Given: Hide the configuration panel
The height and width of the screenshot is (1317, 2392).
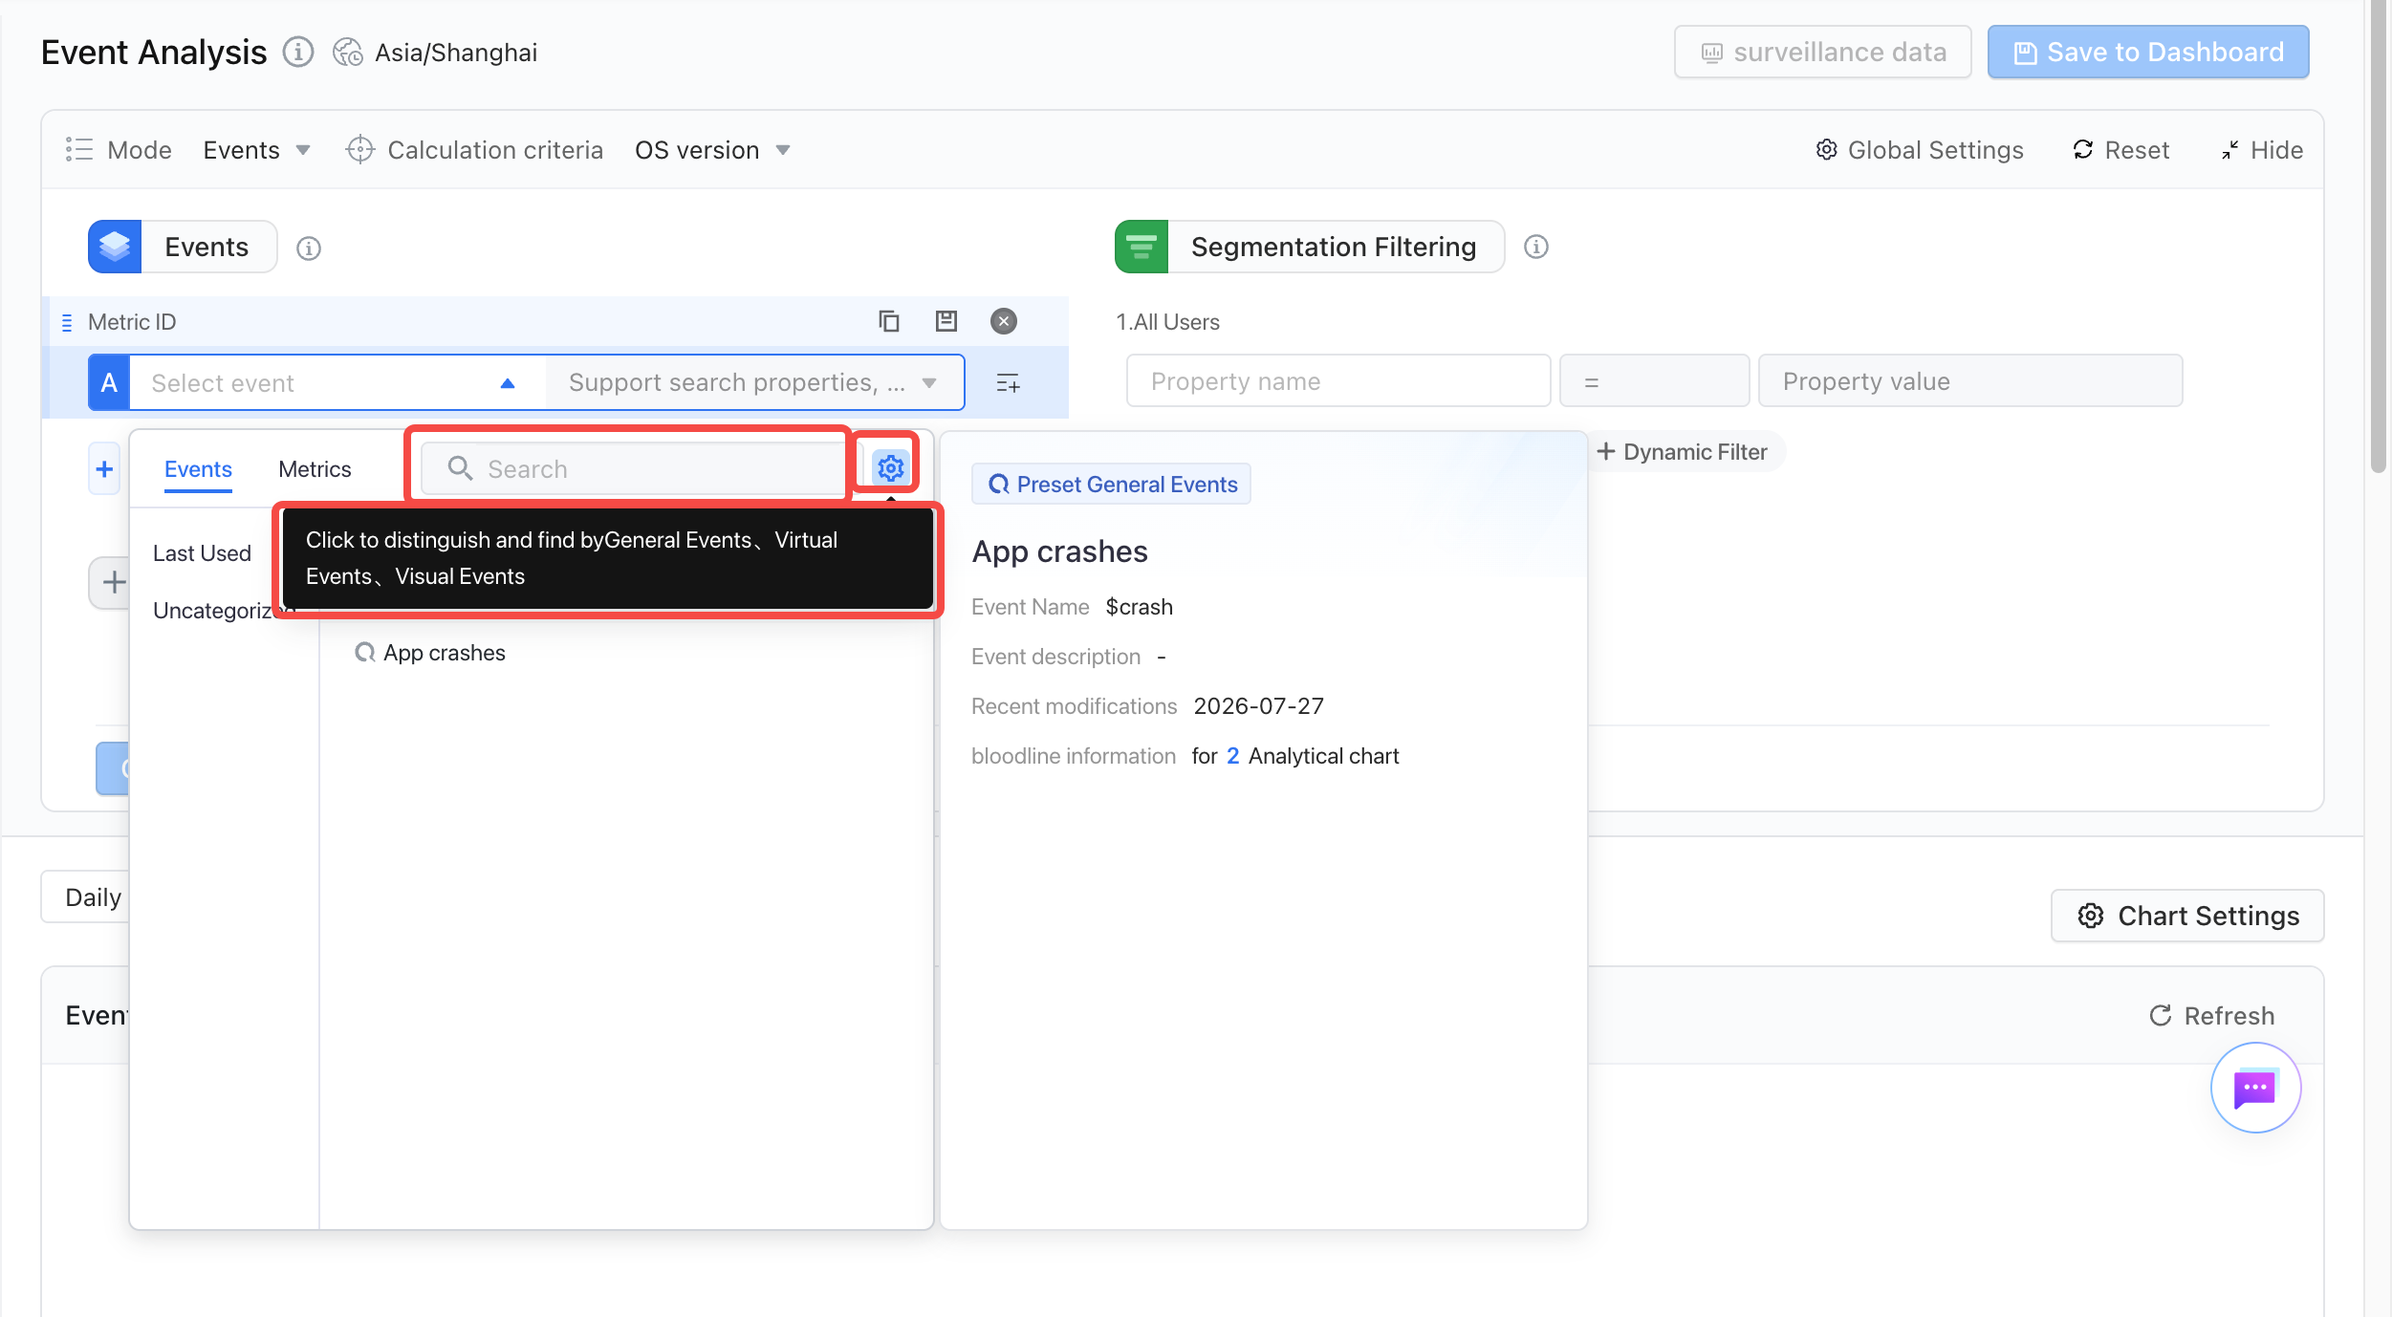Looking at the screenshot, I should click(x=2261, y=150).
